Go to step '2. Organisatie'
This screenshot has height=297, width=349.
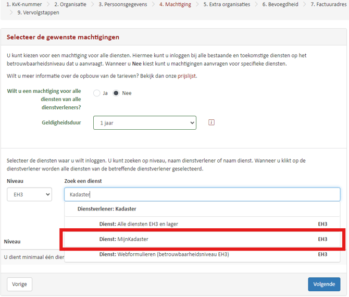[x=70, y=4]
